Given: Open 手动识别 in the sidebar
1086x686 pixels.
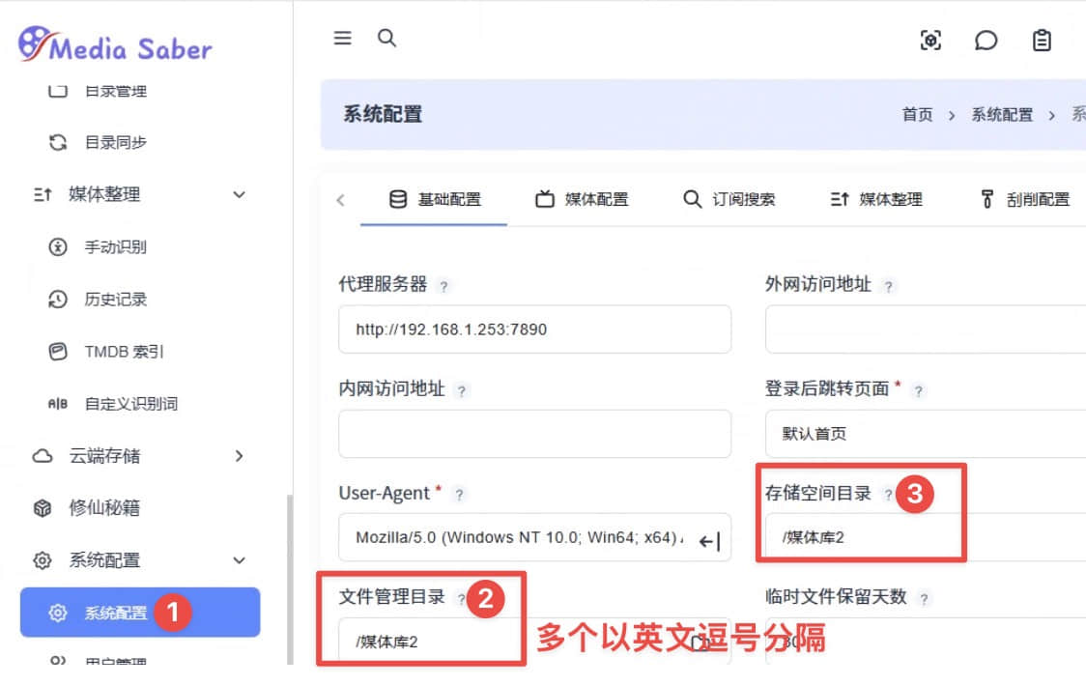Looking at the screenshot, I should tap(115, 247).
